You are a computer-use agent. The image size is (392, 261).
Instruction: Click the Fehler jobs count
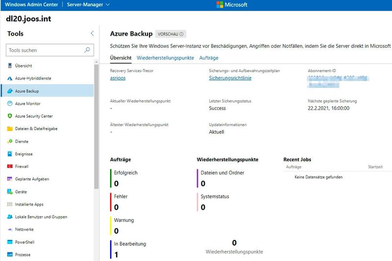click(116, 207)
